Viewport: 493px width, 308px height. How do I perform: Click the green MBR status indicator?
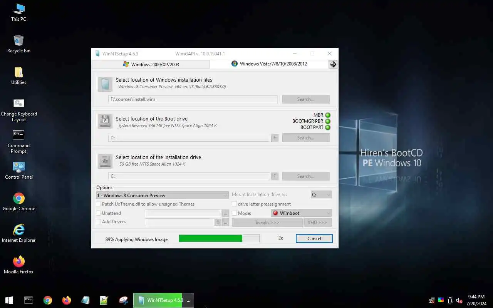point(328,115)
